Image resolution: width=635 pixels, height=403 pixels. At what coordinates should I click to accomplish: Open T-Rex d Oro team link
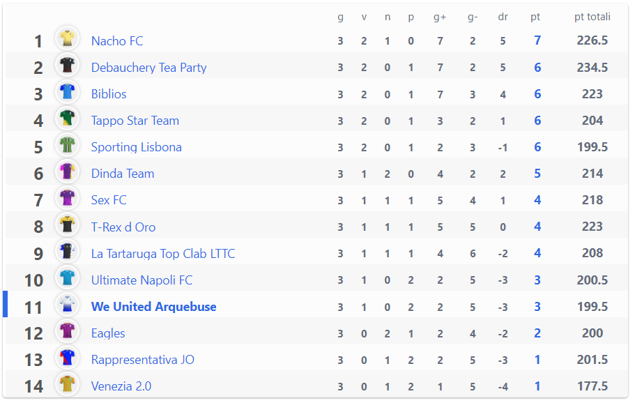[x=123, y=227]
